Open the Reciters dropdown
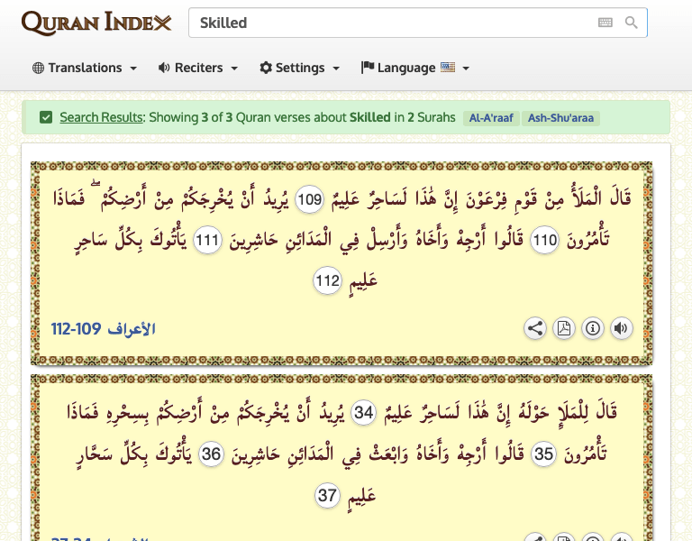The width and height of the screenshot is (692, 541). coord(197,68)
